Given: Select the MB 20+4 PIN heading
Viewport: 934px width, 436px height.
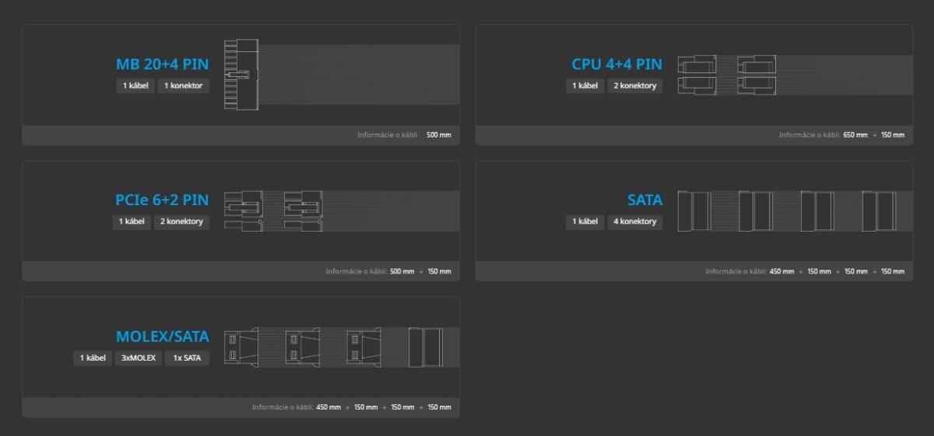Looking at the screenshot, I should 163,65.
